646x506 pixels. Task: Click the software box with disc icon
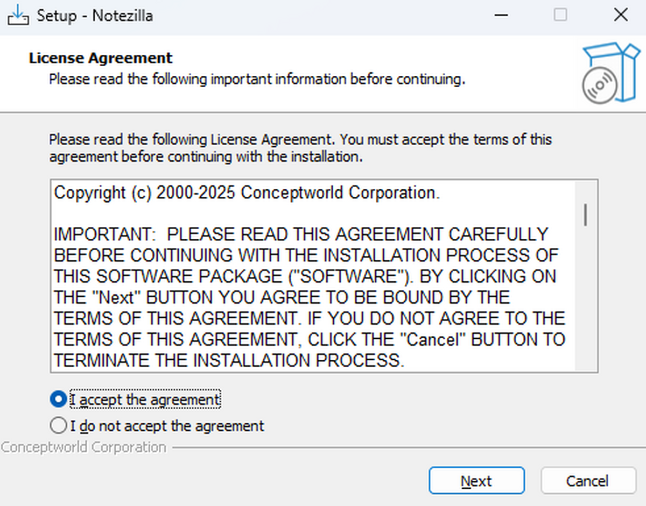[610, 73]
